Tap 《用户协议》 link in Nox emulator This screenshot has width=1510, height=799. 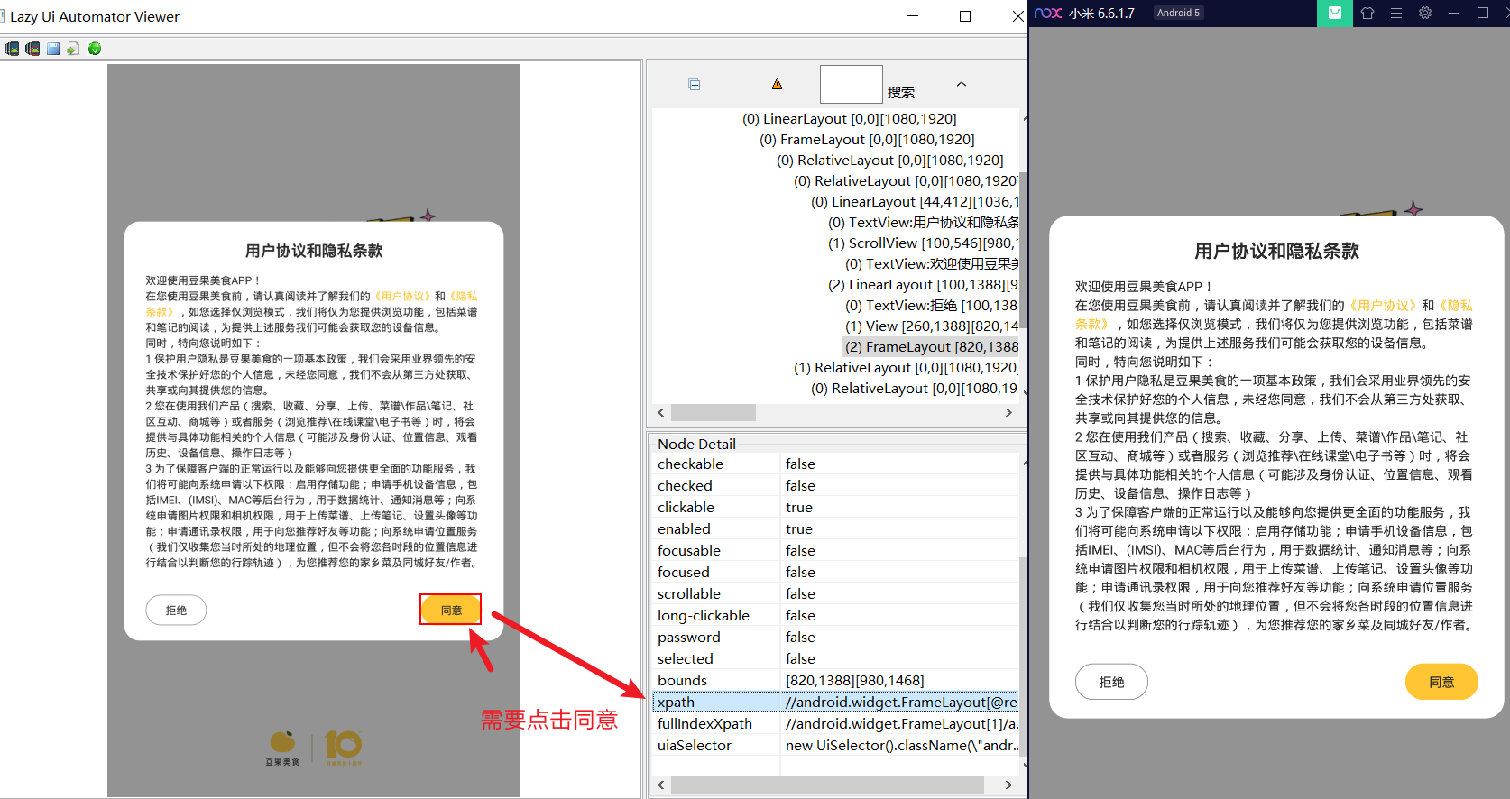tap(1382, 305)
